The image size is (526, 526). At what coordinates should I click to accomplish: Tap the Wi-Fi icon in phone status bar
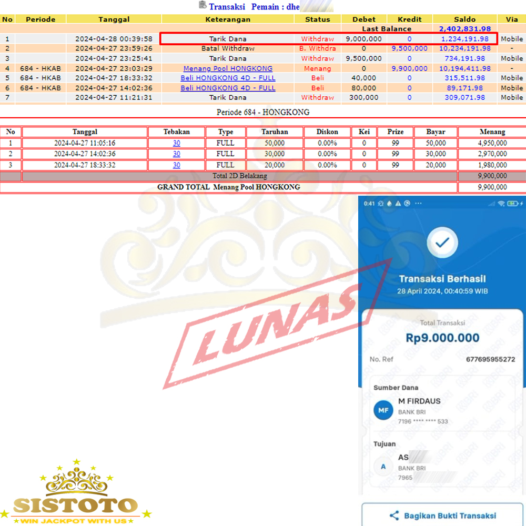(502, 204)
